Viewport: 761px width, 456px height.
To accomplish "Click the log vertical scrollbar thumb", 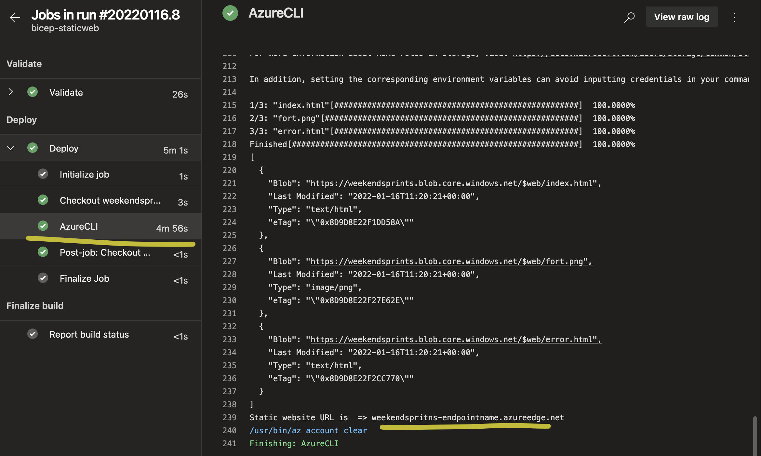I will tap(755, 435).
